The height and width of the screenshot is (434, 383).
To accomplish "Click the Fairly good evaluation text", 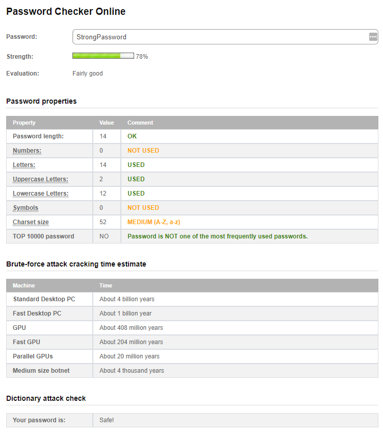I will 87,73.
